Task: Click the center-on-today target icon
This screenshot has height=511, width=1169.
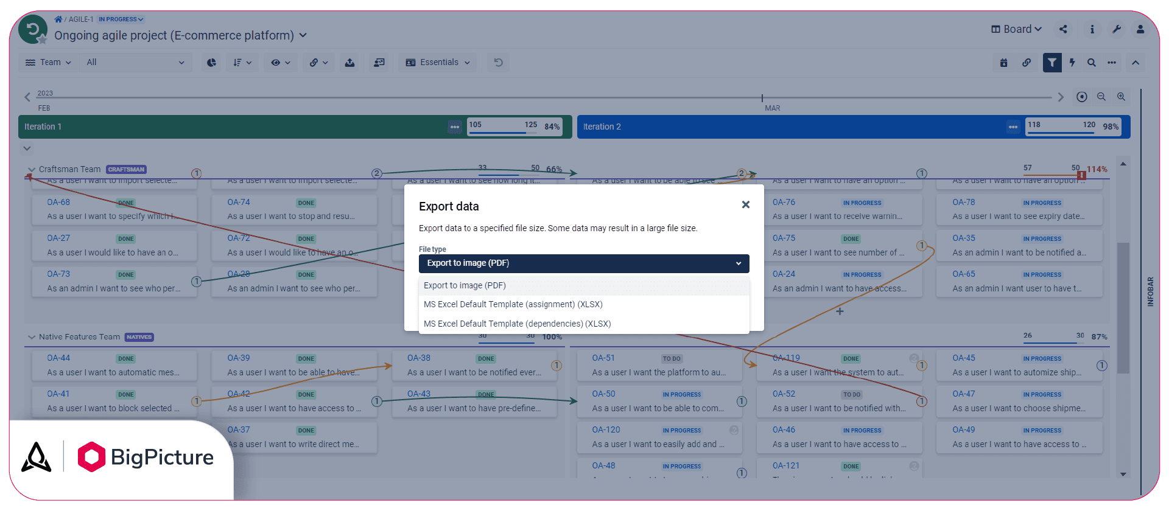Action: point(1082,97)
